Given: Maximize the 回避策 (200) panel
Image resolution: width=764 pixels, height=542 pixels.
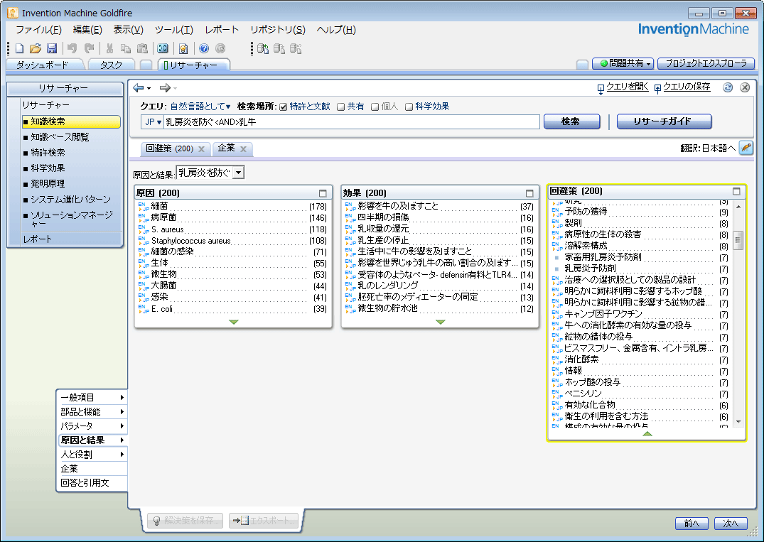Looking at the screenshot, I should pyautogui.click(x=736, y=191).
